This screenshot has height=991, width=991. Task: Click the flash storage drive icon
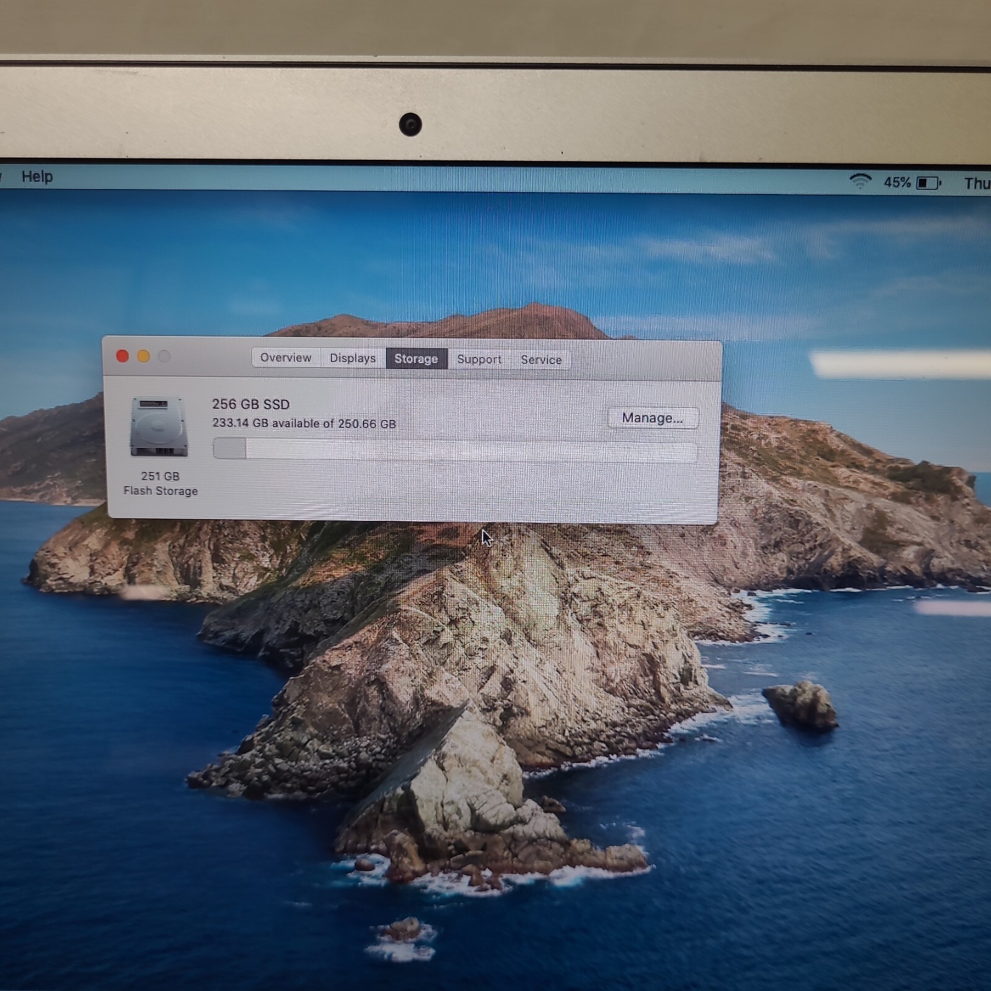(x=159, y=427)
